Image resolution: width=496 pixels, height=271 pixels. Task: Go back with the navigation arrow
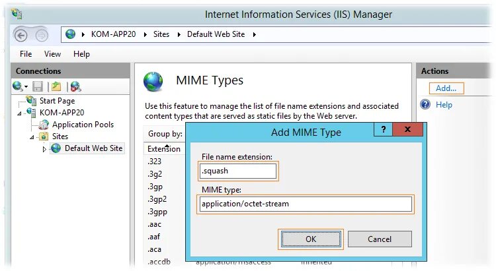pyautogui.click(x=21, y=36)
